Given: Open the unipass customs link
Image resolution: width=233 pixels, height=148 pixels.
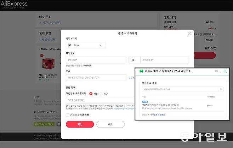Looking at the screenshot, I should click(x=124, y=108).
